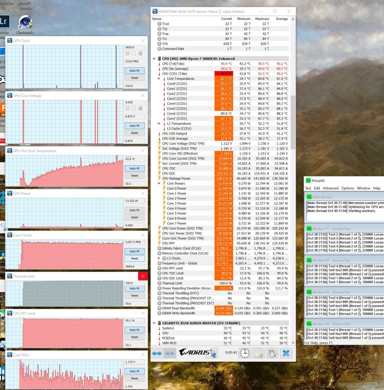Click the GPU Clock graph window icon
The width and height of the screenshot is (384, 390).
(10, 40)
